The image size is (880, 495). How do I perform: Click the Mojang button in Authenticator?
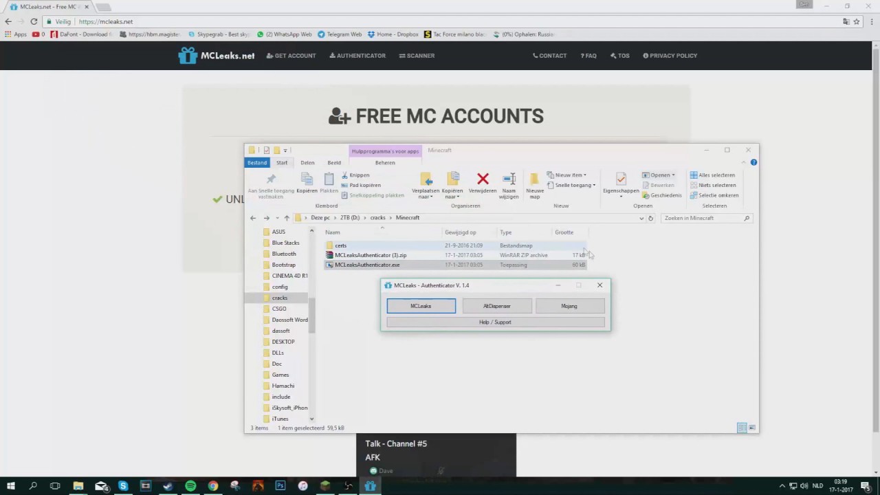(x=569, y=306)
